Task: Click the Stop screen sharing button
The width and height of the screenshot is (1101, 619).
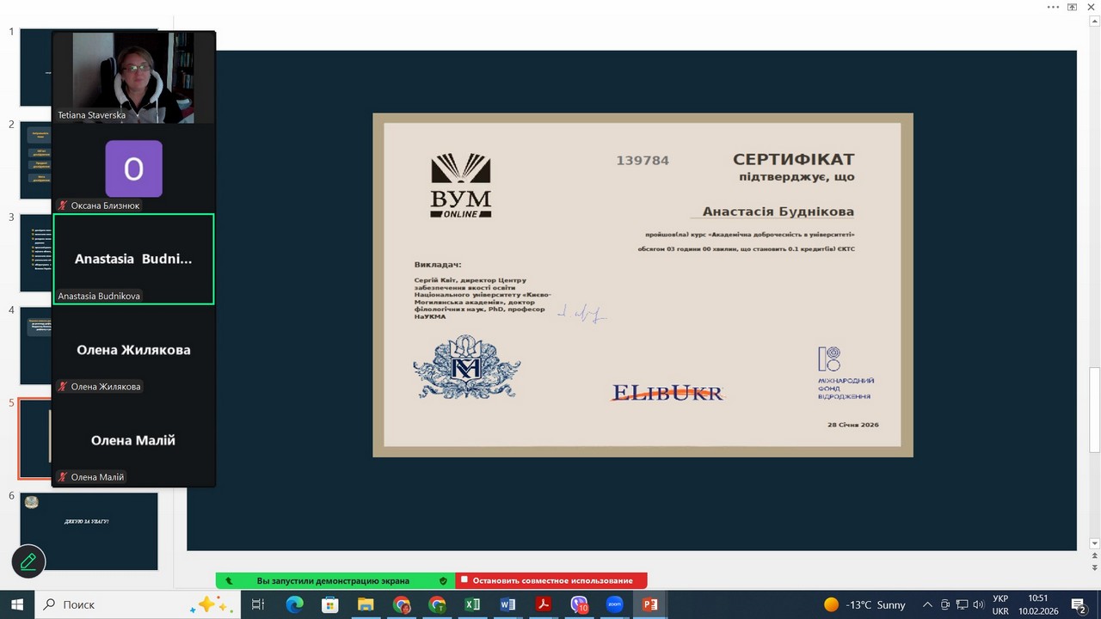Action: tap(551, 580)
